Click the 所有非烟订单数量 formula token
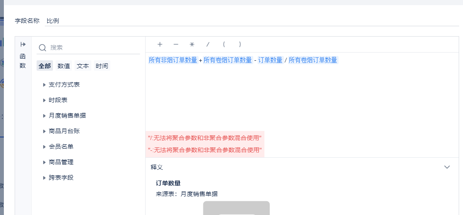The width and height of the screenshot is (463, 215). coord(173,60)
